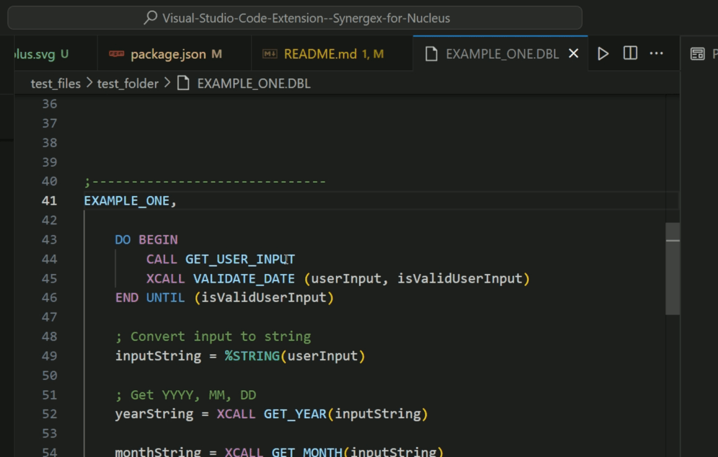718x457 pixels.
Task: Switch to the package.json tab
Action: tap(174, 54)
